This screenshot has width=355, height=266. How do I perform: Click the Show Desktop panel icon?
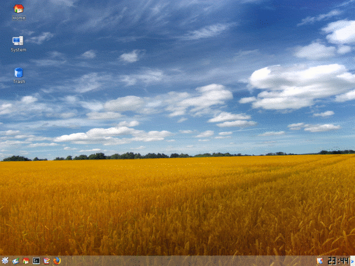point(16,261)
